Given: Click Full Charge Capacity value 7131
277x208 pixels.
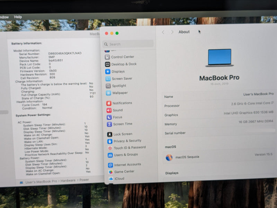Looking at the screenshot, I should click(x=92, y=93).
